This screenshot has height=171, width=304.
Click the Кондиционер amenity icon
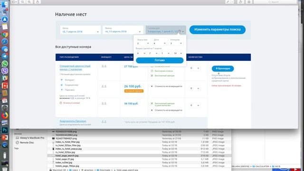click(62, 85)
